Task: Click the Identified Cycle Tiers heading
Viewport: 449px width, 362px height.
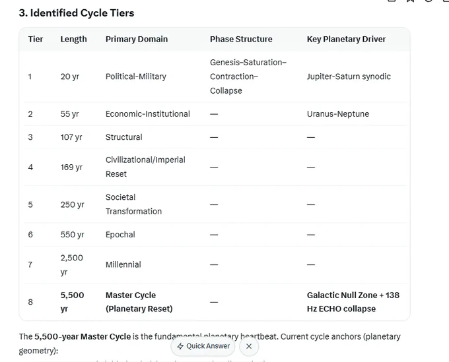Action: [x=77, y=13]
